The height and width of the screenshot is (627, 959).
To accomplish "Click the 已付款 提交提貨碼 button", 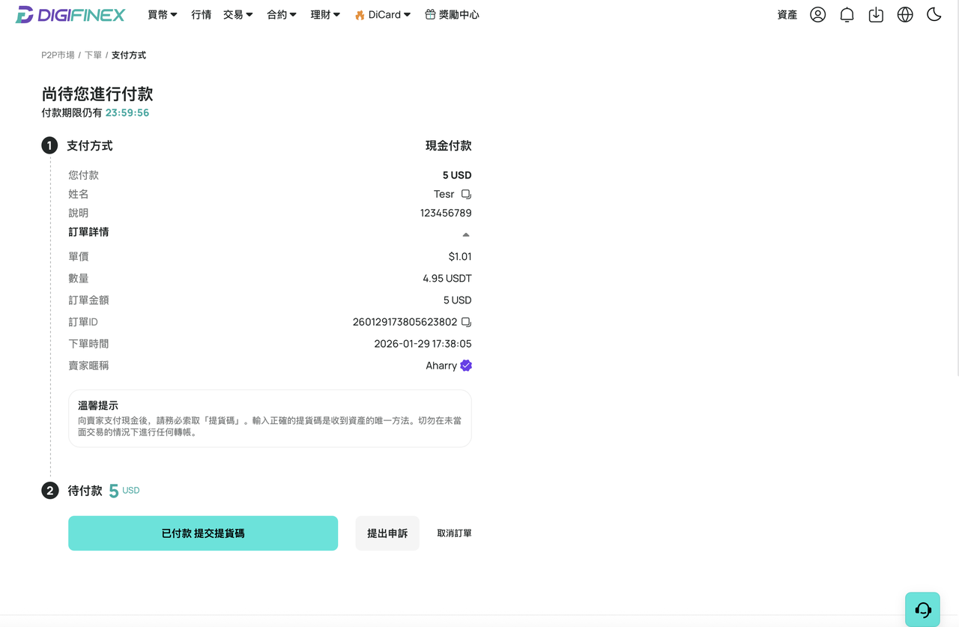I will coord(203,533).
